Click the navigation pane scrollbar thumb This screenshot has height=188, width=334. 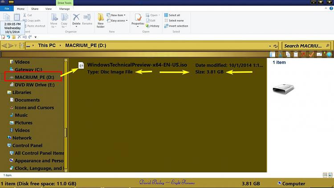tap(66, 132)
